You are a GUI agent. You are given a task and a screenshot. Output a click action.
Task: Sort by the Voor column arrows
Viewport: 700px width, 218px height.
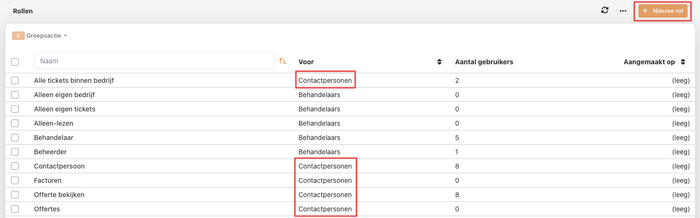point(439,62)
